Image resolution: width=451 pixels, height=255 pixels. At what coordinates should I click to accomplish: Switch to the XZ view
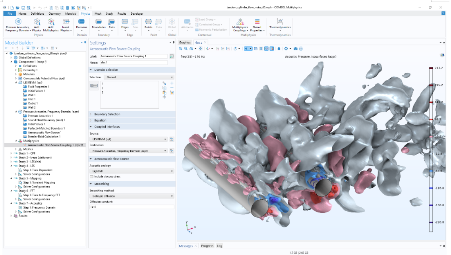click(x=228, y=49)
